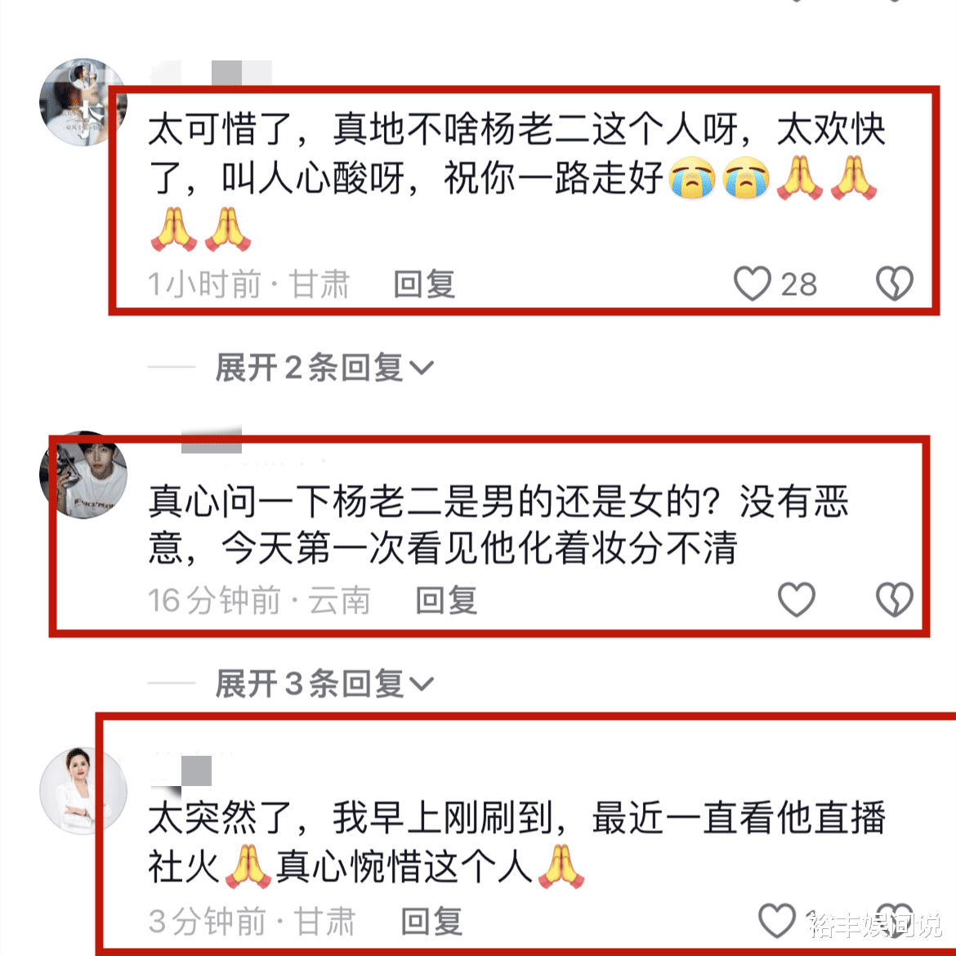
Task: Open first commenter's profile avatar
Action: pos(83,102)
